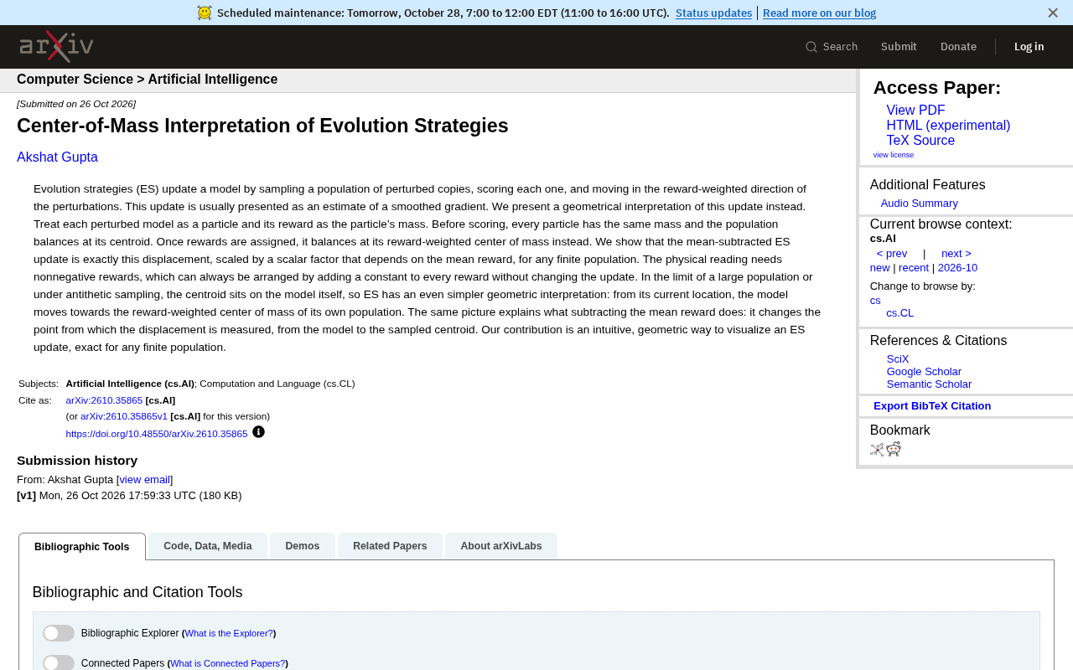This screenshot has width=1073, height=670.
Task: Bookmark with BibSonomy icon
Action: pyautogui.click(x=877, y=450)
